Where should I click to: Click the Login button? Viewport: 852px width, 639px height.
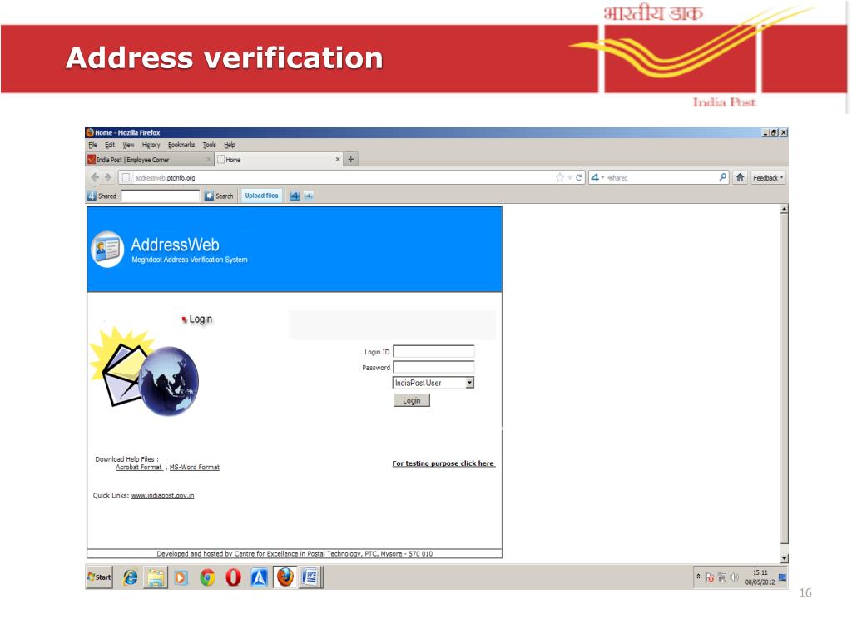(x=412, y=400)
